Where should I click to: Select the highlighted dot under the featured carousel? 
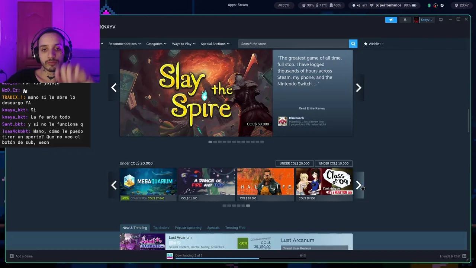coord(210,142)
